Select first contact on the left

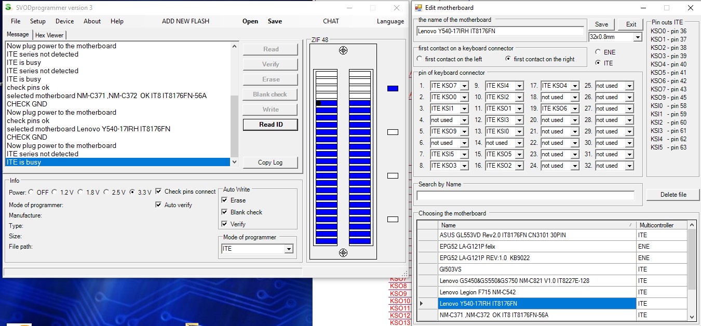click(x=420, y=59)
